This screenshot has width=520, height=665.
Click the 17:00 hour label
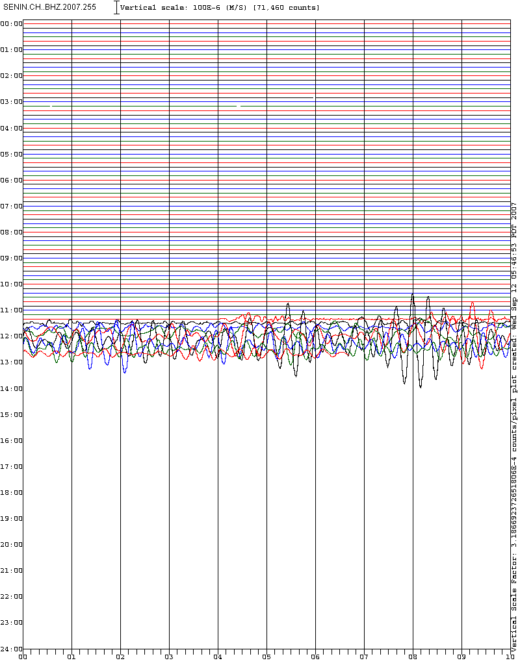pyautogui.click(x=11, y=466)
